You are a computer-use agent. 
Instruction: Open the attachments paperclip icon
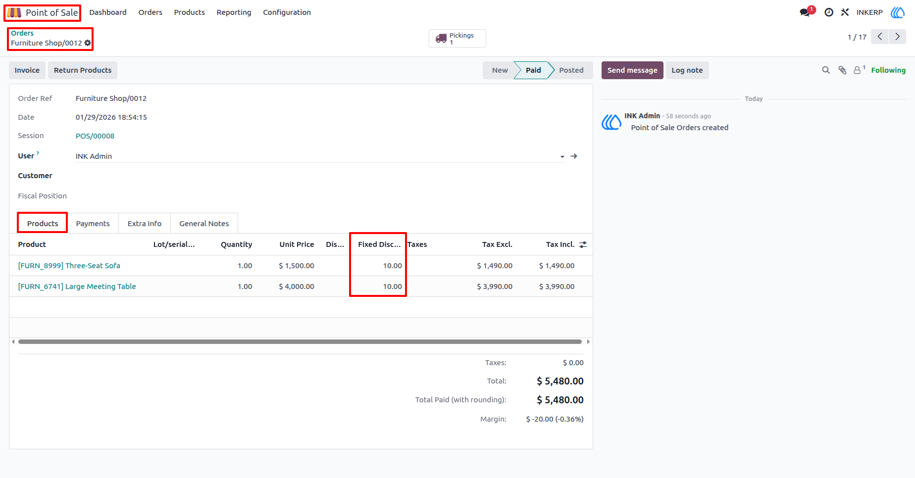(x=842, y=70)
